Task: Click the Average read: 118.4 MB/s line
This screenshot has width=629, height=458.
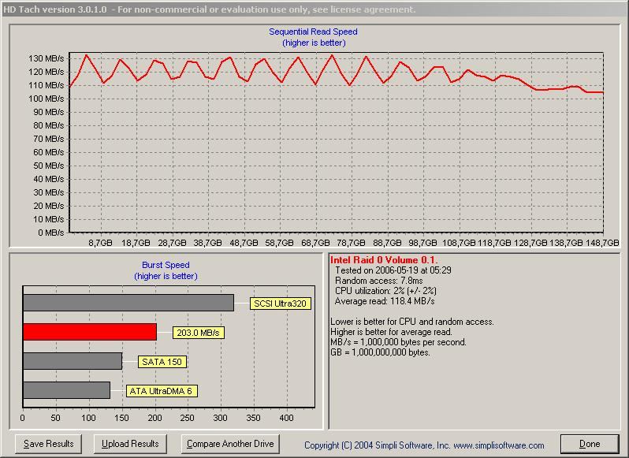Action: click(x=385, y=301)
